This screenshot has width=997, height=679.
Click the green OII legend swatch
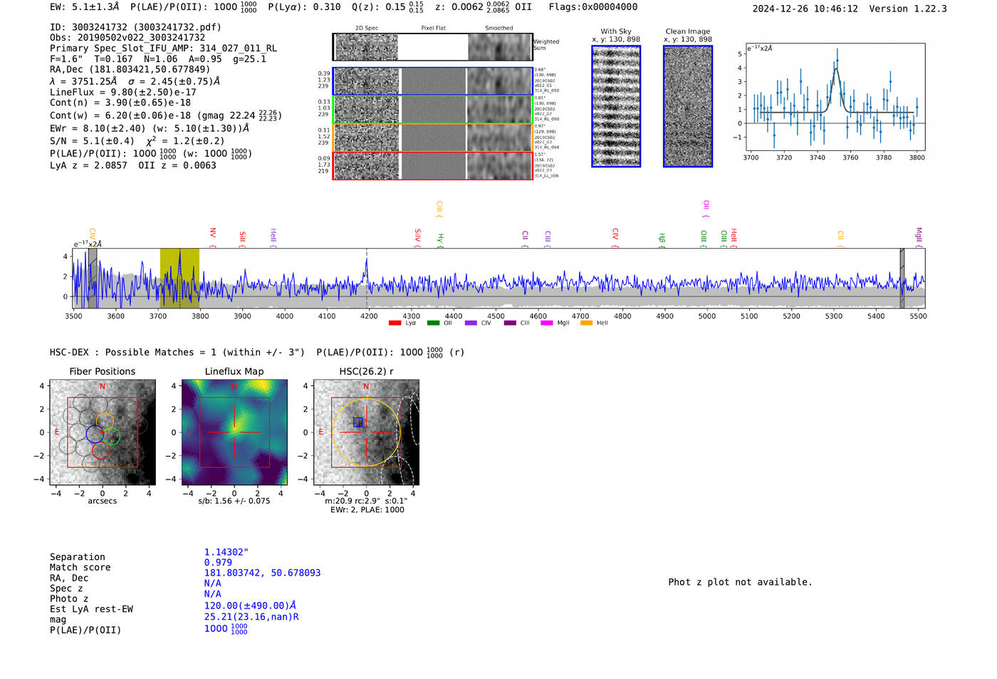click(x=433, y=323)
